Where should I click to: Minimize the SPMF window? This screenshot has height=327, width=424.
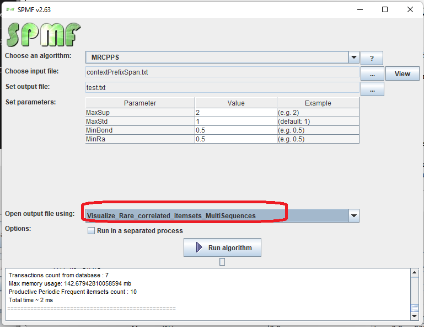click(x=359, y=9)
